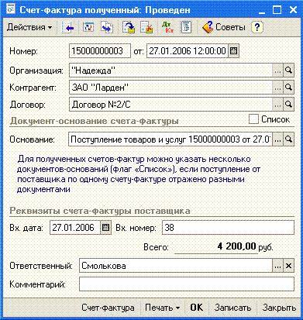The image size is (303, 320).
Task: Click the Записать button
Action: coord(232,308)
